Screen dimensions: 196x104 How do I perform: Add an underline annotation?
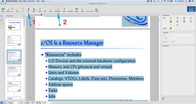click(171, 21)
